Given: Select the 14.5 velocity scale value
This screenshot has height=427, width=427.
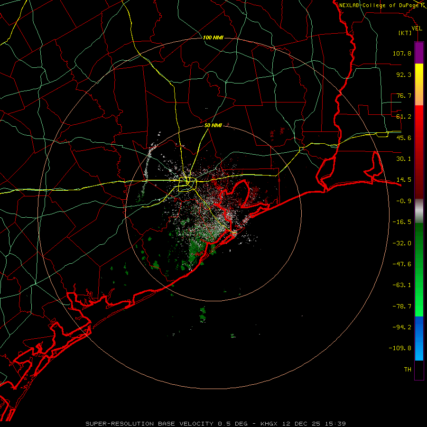Looking at the screenshot, I should pyautogui.click(x=404, y=180).
